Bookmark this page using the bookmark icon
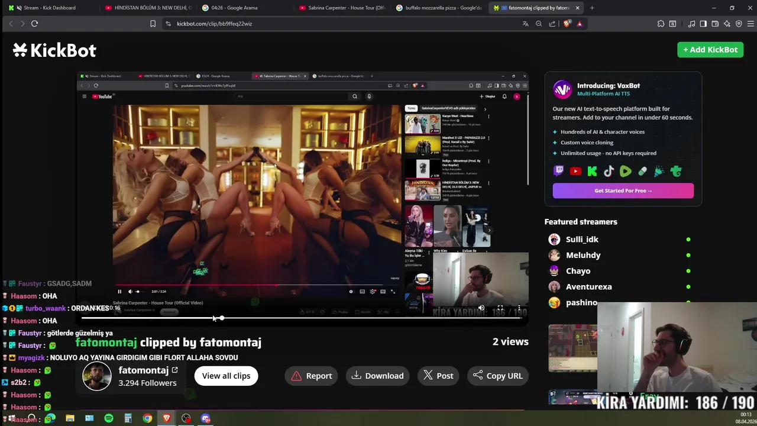Image resolution: width=757 pixels, height=426 pixels. click(153, 24)
